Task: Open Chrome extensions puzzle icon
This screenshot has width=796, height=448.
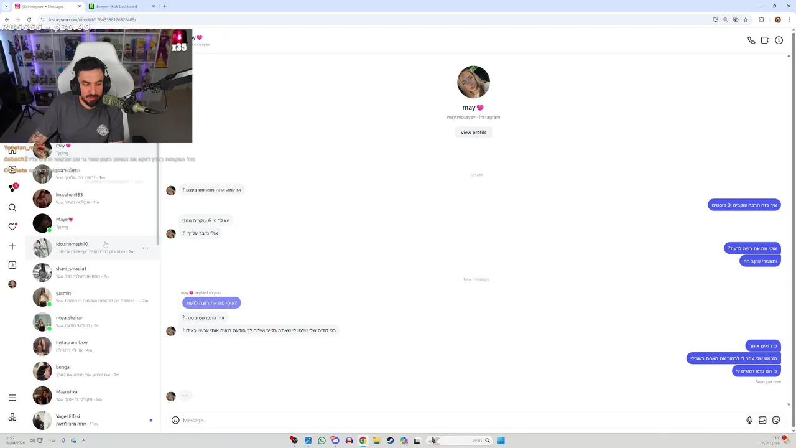Action: pos(762,19)
